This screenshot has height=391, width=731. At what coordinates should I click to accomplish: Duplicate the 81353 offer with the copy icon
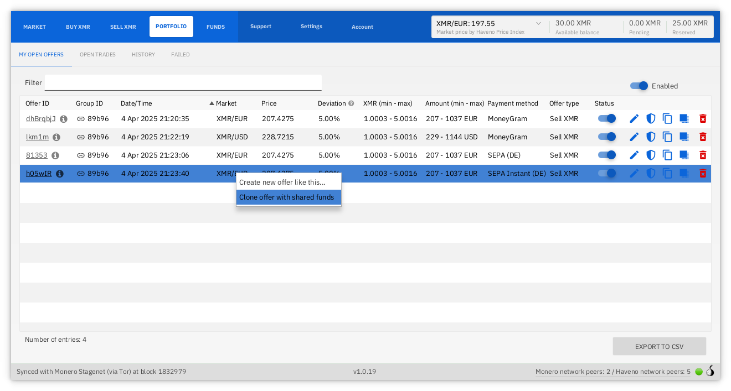point(667,155)
